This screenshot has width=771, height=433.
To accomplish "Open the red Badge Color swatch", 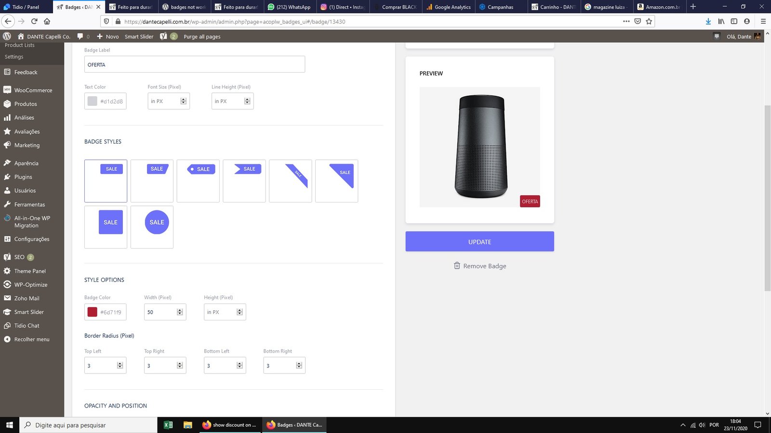I will 92,312.
